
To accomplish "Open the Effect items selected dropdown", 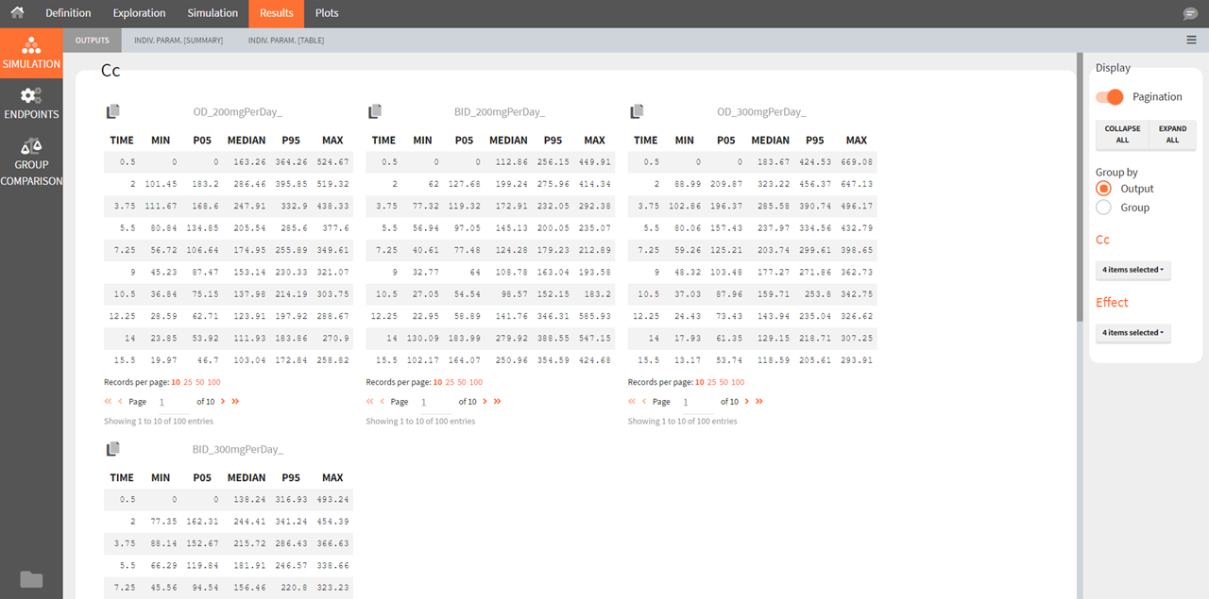I will [1132, 333].
